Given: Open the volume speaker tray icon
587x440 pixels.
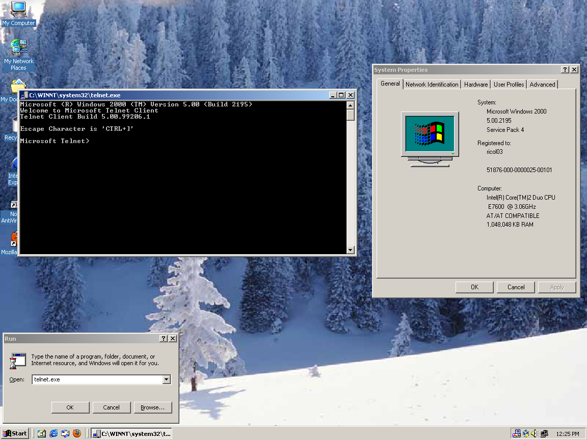Looking at the screenshot, I should point(535,434).
